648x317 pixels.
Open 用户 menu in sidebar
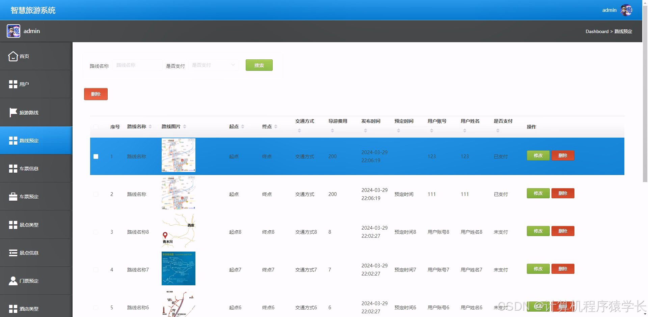pos(36,84)
